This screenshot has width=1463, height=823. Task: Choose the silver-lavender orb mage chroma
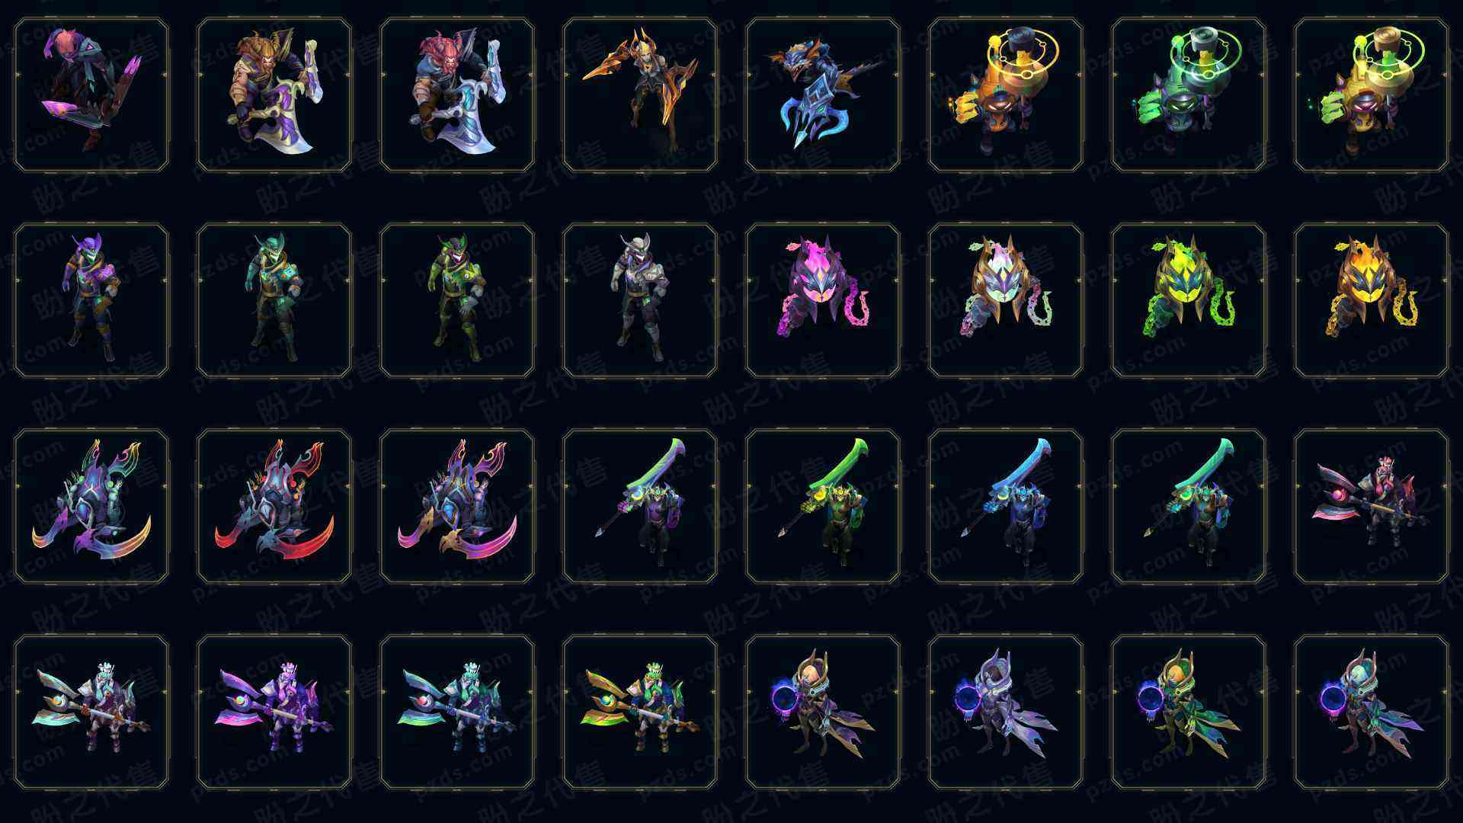pos(1006,712)
